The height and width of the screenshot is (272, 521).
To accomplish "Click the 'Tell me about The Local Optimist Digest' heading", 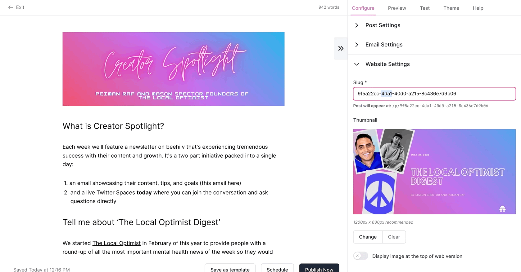I will 142,222.
